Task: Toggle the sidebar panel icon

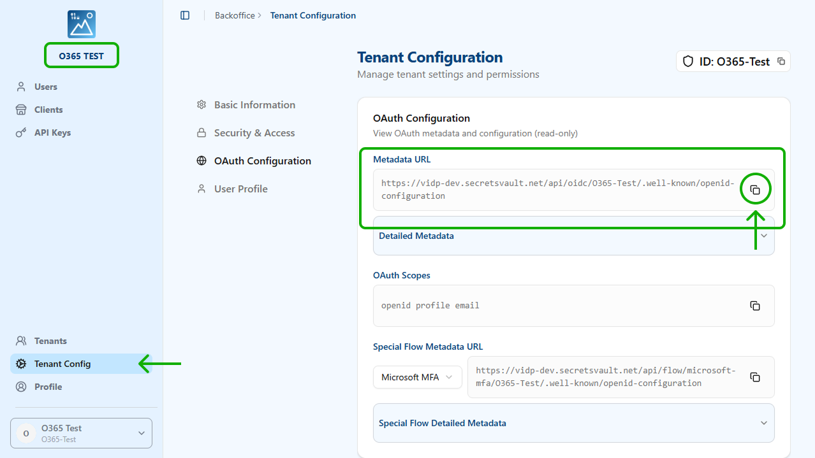Action: coord(185,15)
